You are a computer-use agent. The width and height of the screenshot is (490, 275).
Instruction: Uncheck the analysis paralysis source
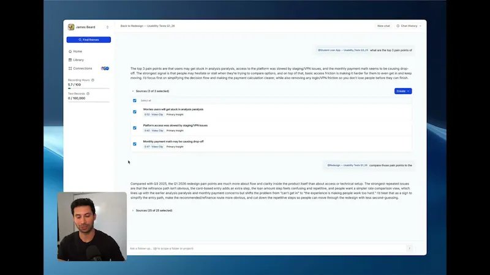click(135, 112)
